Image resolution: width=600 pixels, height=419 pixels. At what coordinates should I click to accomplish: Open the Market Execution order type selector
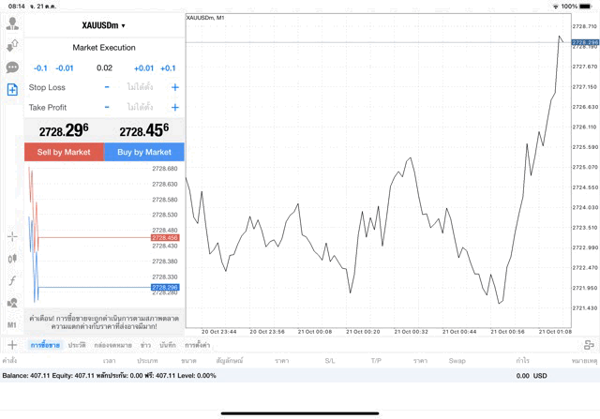(x=104, y=47)
